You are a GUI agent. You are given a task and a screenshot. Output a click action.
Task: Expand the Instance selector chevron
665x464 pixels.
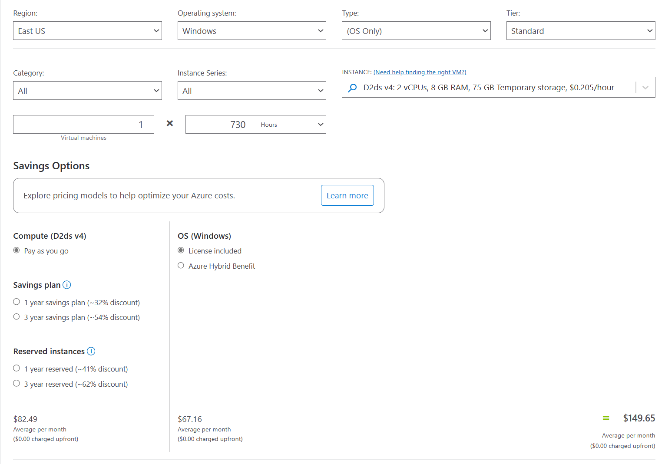click(x=645, y=88)
